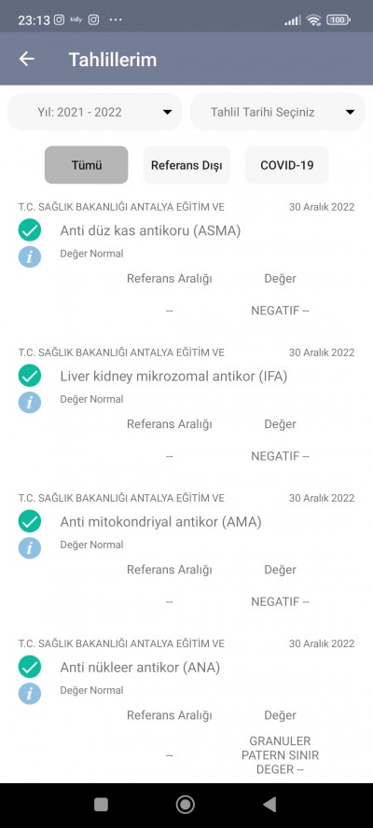Image resolution: width=373 pixels, height=828 pixels.
Task: Switch to Referans Dışı tab
Action: [186, 165]
